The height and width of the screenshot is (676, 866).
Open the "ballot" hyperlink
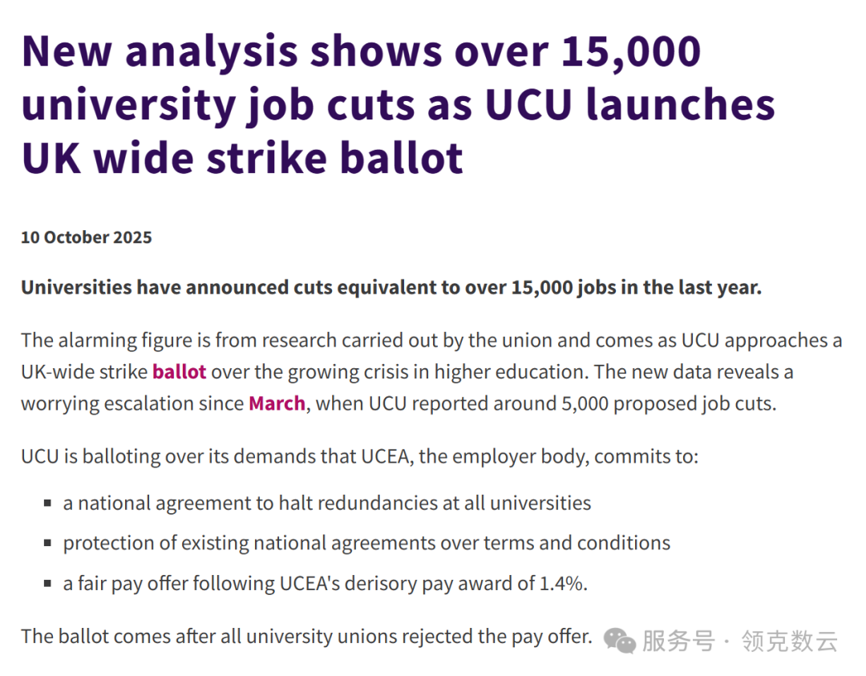(179, 372)
